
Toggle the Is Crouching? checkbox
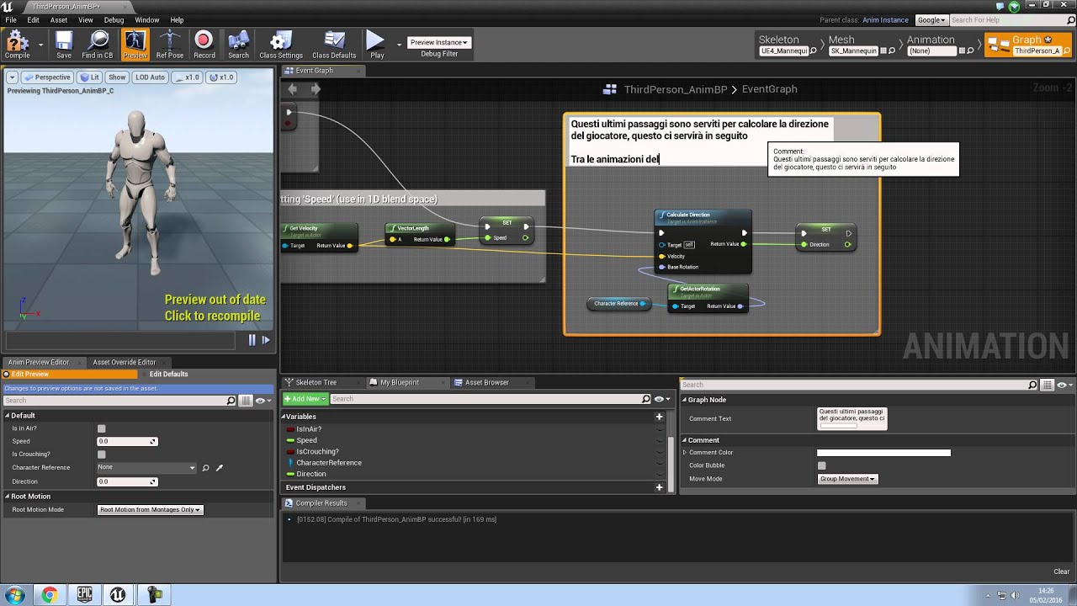click(102, 454)
